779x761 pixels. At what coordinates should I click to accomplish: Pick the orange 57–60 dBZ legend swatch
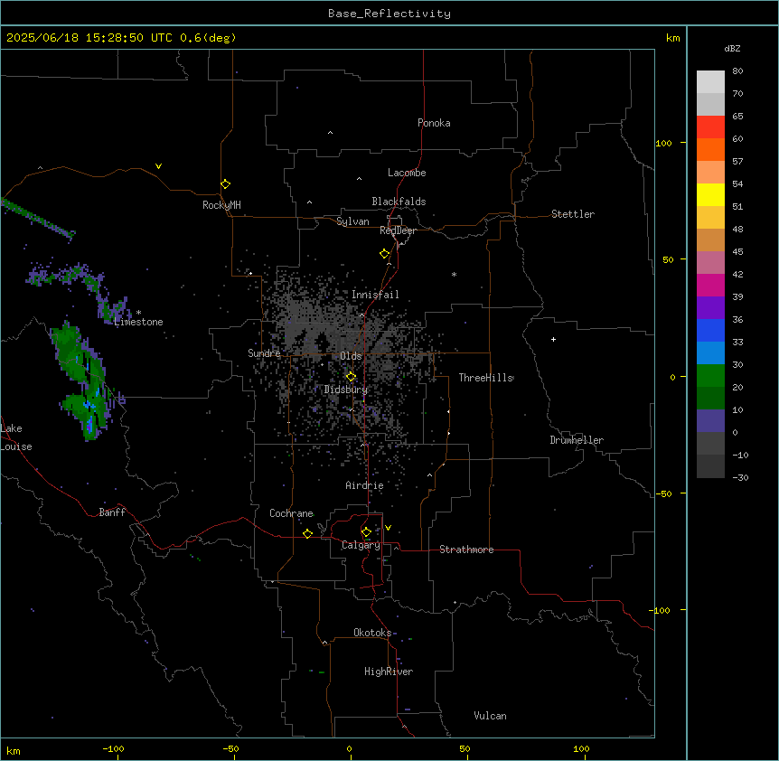coord(710,149)
